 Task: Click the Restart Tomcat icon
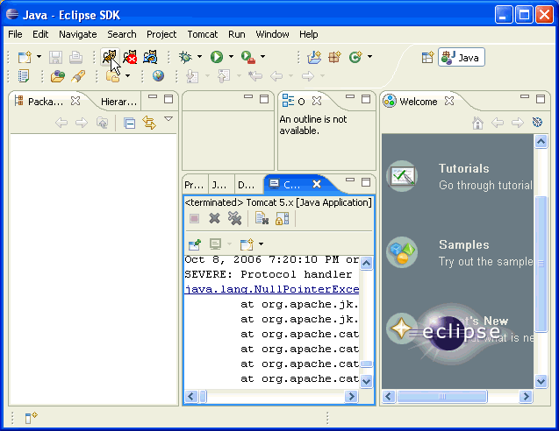[x=150, y=57]
